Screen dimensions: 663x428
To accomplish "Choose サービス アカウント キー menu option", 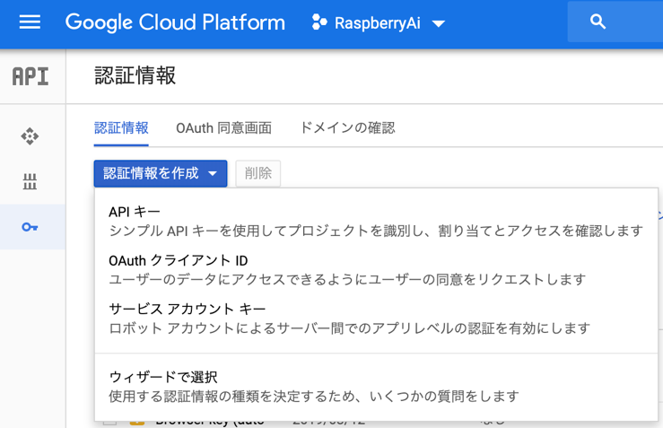I will click(x=376, y=319).
